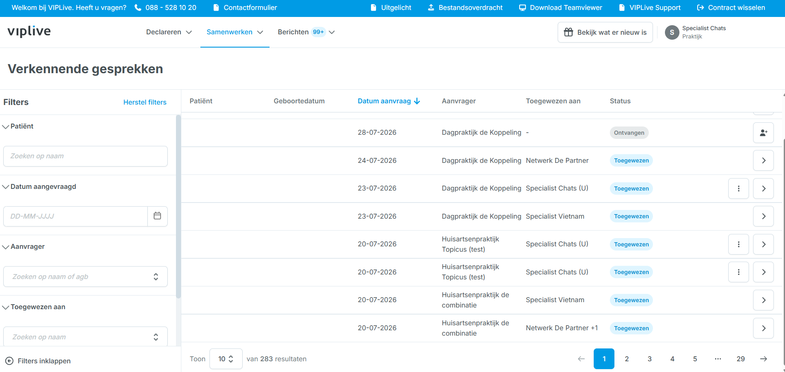The image size is (785, 372).
Task: Go to page 2
Action: click(x=627, y=359)
